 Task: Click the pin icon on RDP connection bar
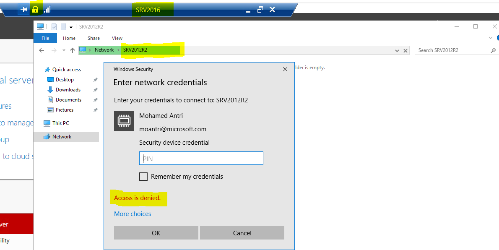(x=24, y=9)
